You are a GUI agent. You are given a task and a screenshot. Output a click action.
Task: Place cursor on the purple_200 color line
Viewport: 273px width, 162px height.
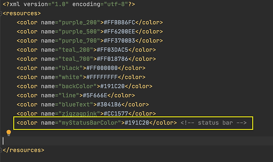90,23
